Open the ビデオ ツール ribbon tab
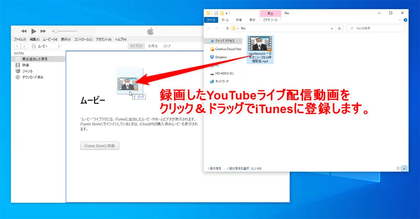 [x=270, y=20]
